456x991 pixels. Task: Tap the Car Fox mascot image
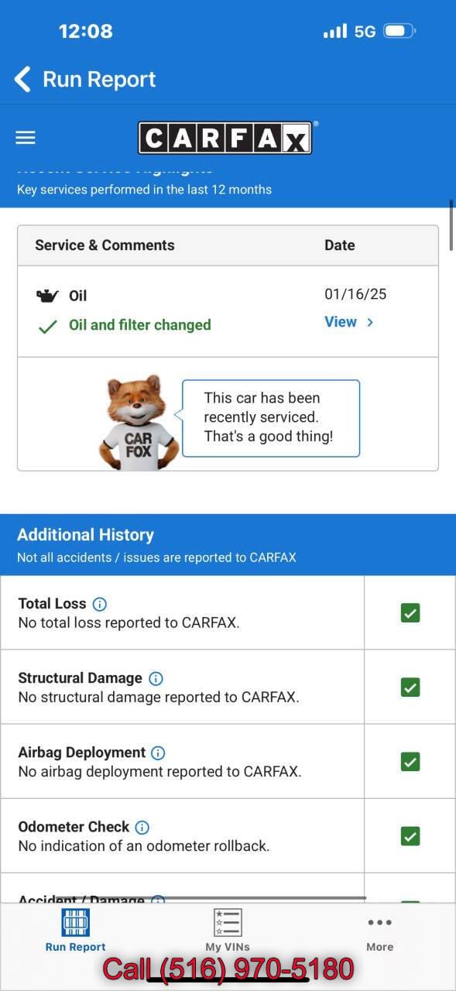point(139,423)
